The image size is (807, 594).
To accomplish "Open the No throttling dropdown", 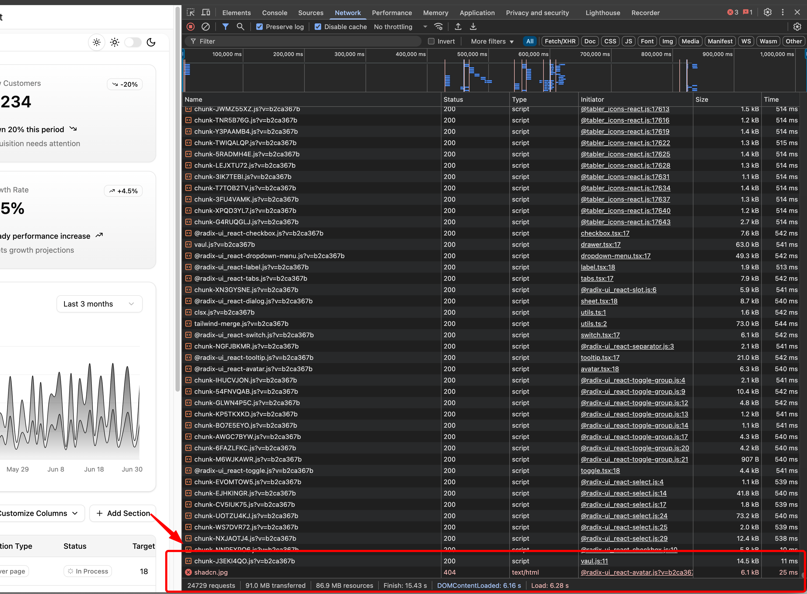I will coord(400,27).
